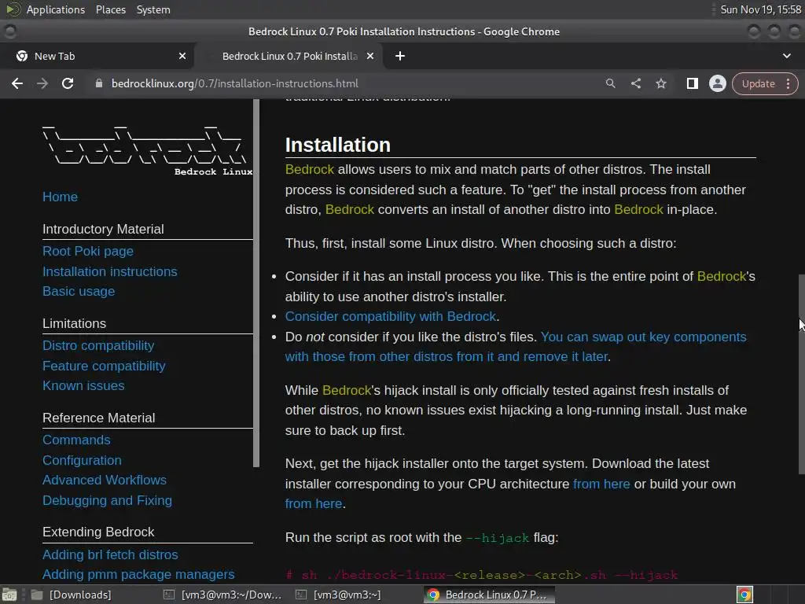Click the sidebar navigation scrollbar

click(x=256, y=282)
